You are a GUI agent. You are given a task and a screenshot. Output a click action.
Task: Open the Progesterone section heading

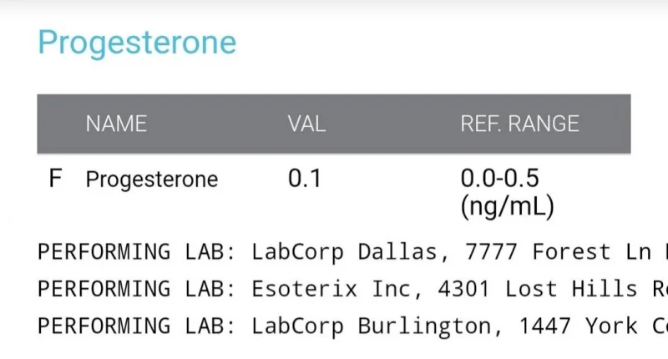137,43
